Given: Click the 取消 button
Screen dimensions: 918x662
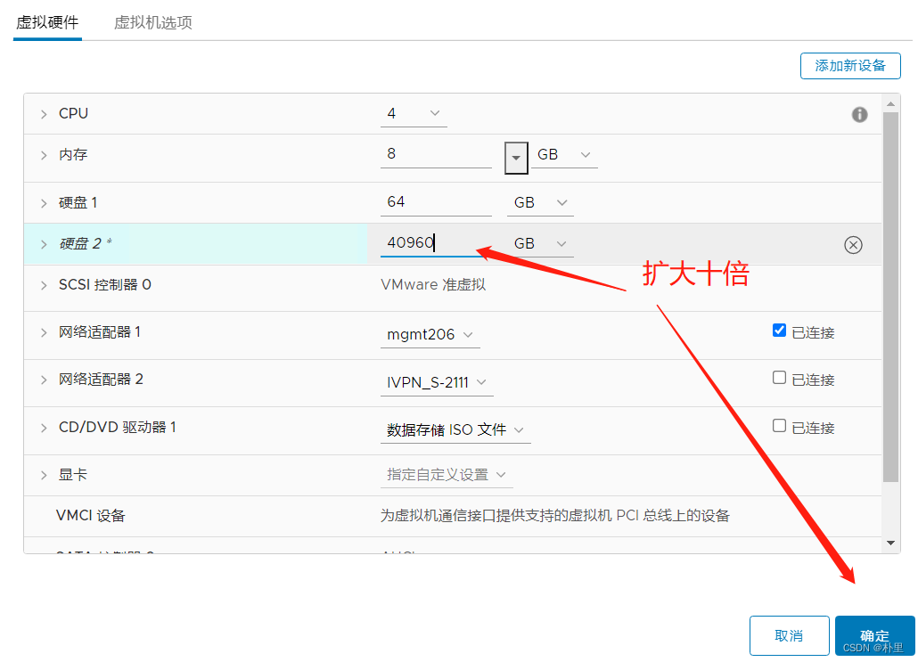Looking at the screenshot, I should tap(789, 635).
